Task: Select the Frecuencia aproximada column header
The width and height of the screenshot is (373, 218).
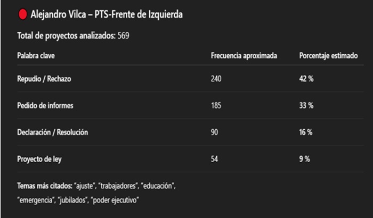Action: (x=244, y=55)
